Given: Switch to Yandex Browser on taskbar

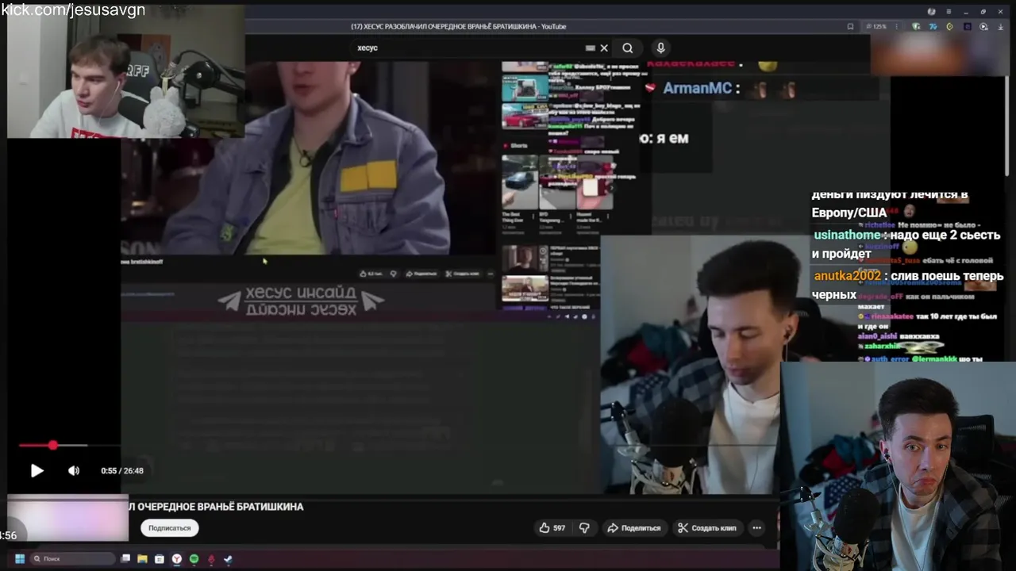Looking at the screenshot, I should pos(177,559).
